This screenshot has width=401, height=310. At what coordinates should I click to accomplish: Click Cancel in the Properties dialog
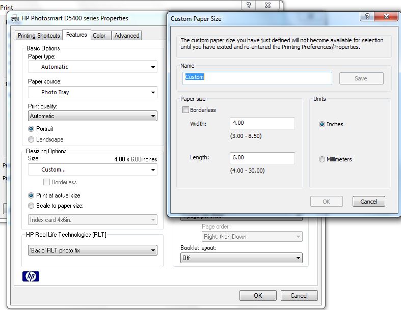299,296
